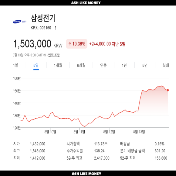The width and height of the screenshot is (176, 176).
Task: Select the 최대 max range tab
Action: (x=166, y=65)
